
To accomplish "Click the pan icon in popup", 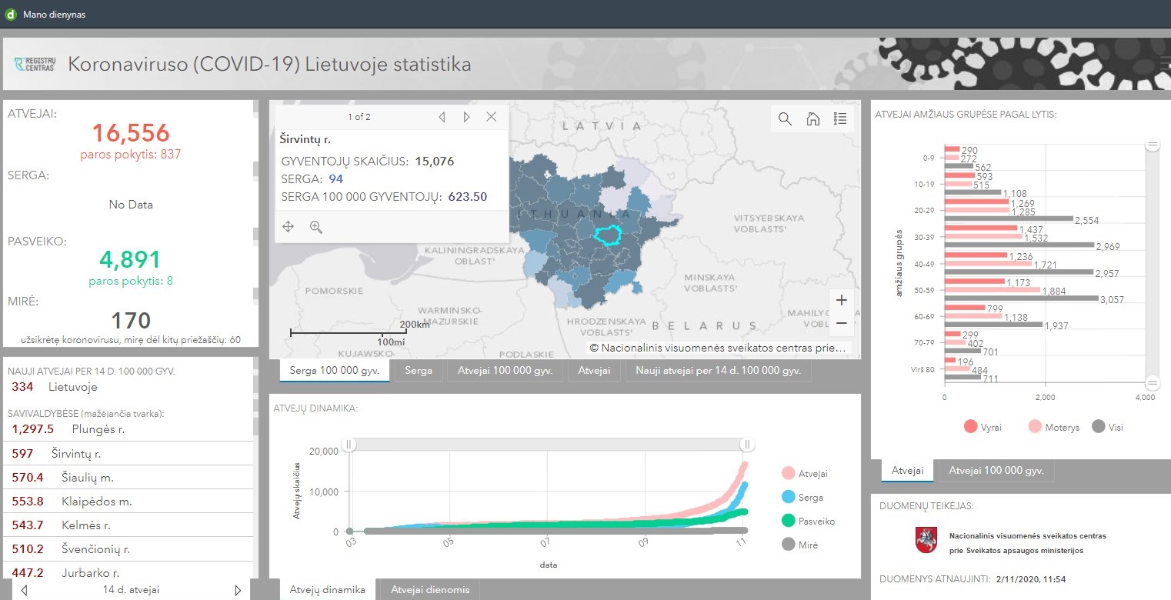I will (x=289, y=226).
